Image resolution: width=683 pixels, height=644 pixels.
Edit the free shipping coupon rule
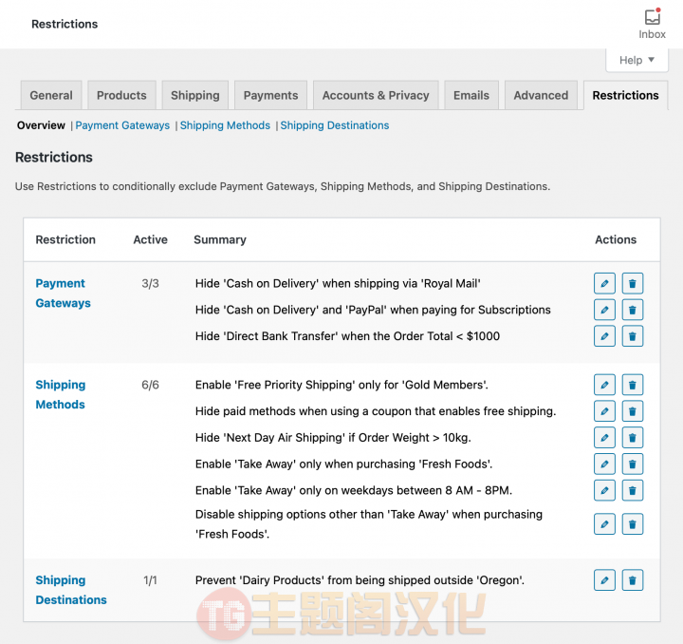coord(604,411)
